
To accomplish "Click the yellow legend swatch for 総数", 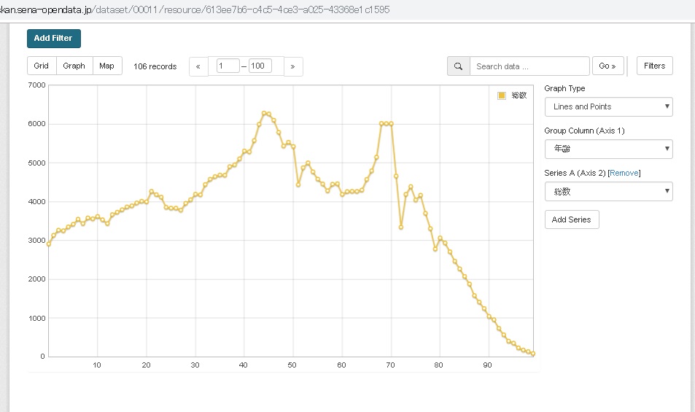I will pyautogui.click(x=502, y=96).
